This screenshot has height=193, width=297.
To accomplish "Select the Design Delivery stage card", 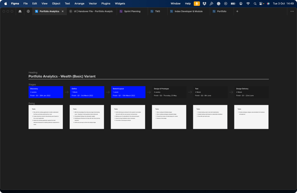I will (x=251, y=92).
